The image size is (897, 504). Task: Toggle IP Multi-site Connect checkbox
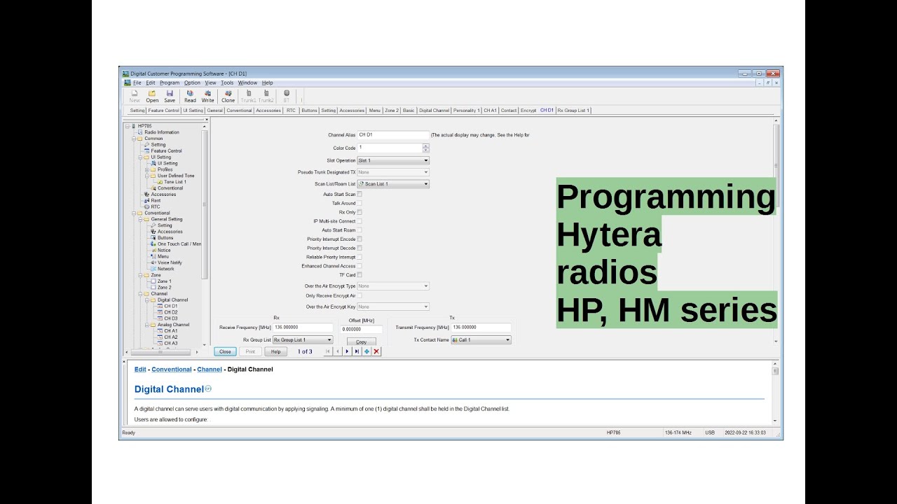pos(360,221)
